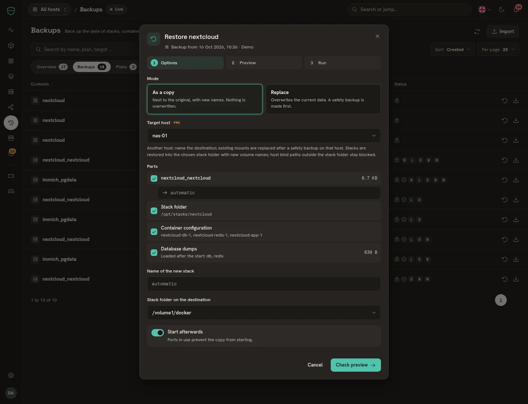Close the Restore nextcloud dialog
The width and height of the screenshot is (528, 404).
click(x=377, y=36)
